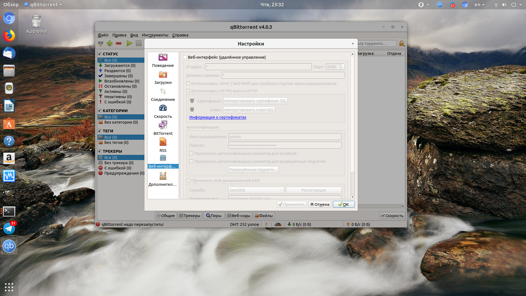Click the Отмена cancel button

click(x=320, y=204)
